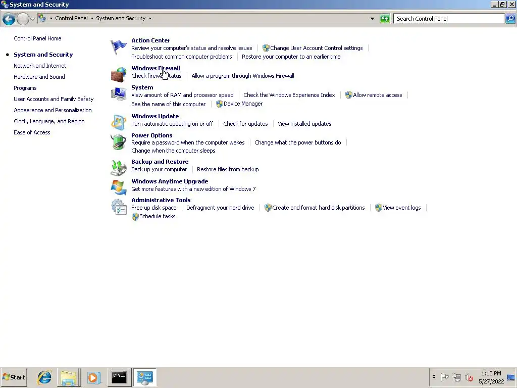Click Check for updates link
517x388 pixels.
(246, 124)
